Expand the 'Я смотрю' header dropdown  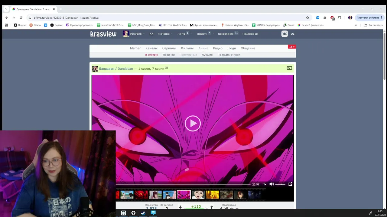[172, 34]
